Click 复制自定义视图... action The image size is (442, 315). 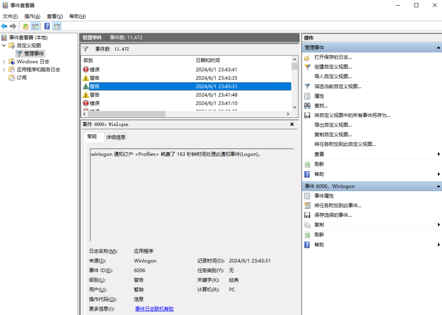point(333,135)
